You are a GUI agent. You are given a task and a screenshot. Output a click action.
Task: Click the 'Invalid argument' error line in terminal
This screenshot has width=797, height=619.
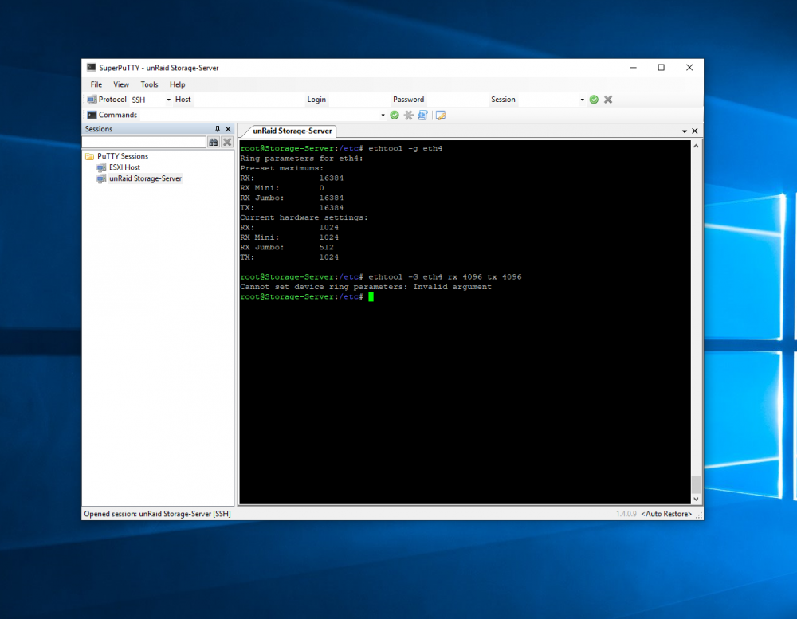tap(366, 287)
